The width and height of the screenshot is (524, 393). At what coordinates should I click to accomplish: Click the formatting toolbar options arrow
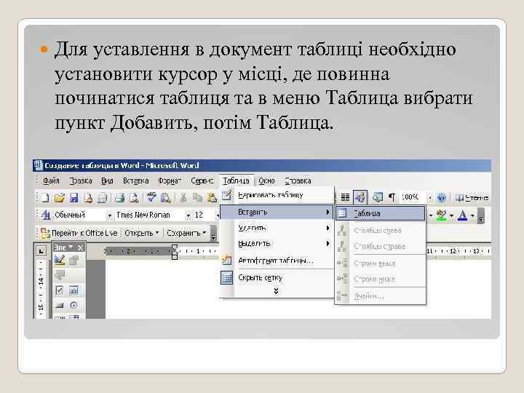coord(481,216)
